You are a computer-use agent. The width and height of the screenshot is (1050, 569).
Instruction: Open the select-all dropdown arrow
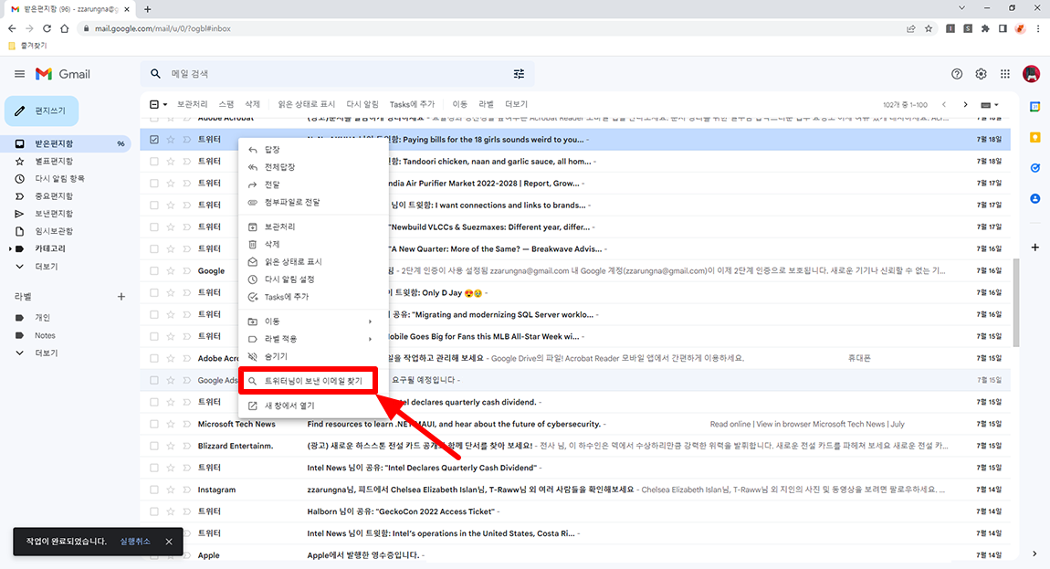click(164, 104)
